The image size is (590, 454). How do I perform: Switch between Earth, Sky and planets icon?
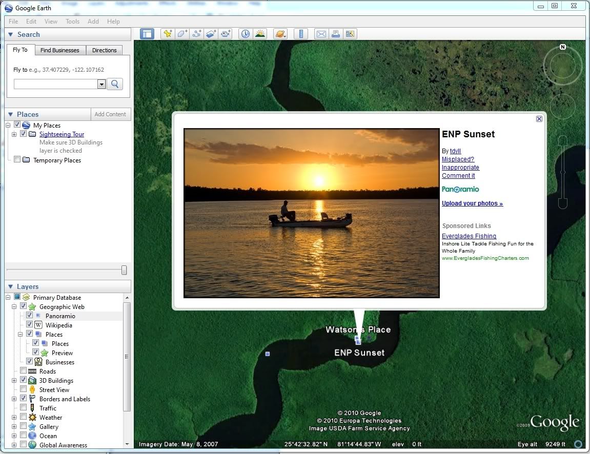[x=280, y=34]
